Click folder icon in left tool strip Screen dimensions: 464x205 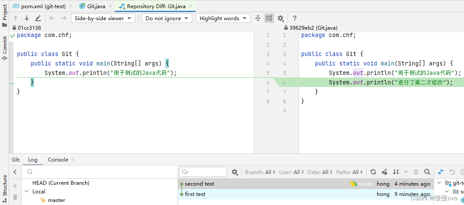coord(4,25)
